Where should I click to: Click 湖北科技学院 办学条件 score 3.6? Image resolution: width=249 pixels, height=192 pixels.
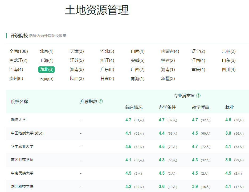[x=162, y=186]
